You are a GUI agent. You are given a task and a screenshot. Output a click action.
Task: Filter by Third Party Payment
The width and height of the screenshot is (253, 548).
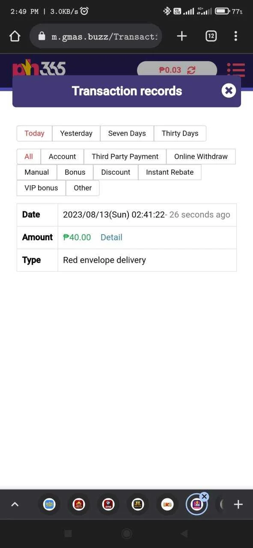125,156
